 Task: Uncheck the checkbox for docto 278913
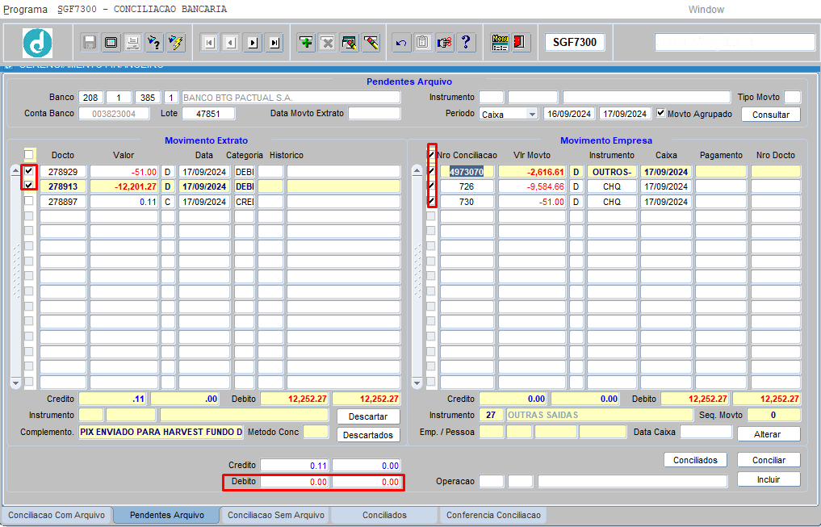coord(29,185)
